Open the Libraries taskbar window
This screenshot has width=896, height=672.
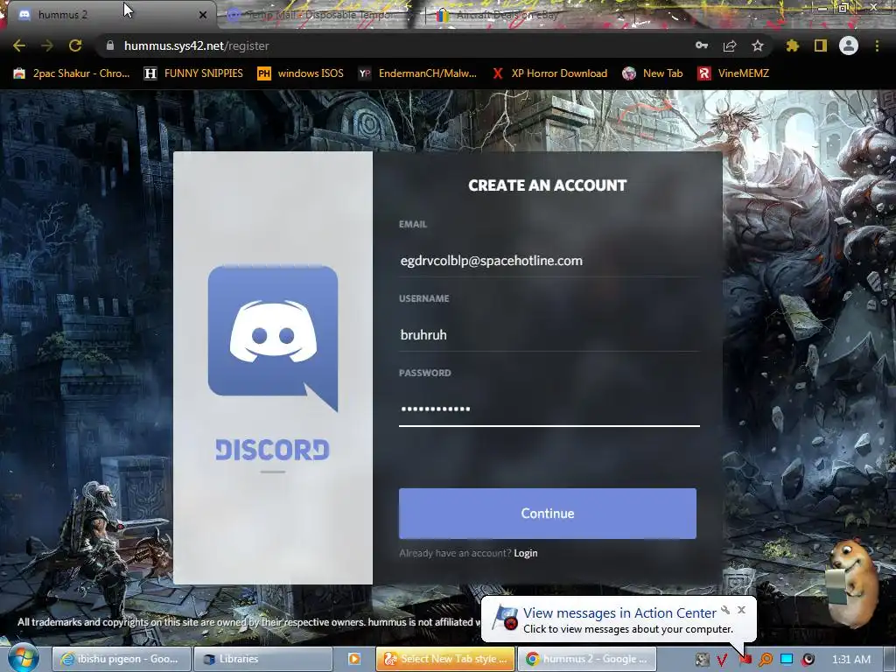tap(262, 659)
